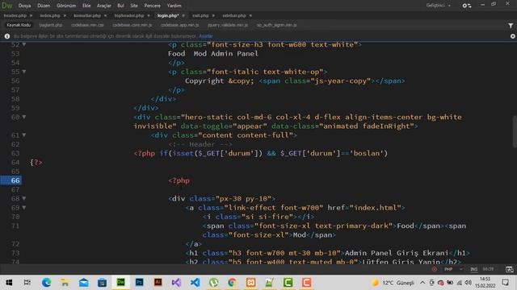
Task: Open the real-time preview icon in status bar
Action: click(510, 270)
